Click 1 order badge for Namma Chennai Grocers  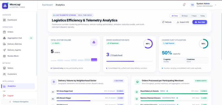tap(204, 98)
